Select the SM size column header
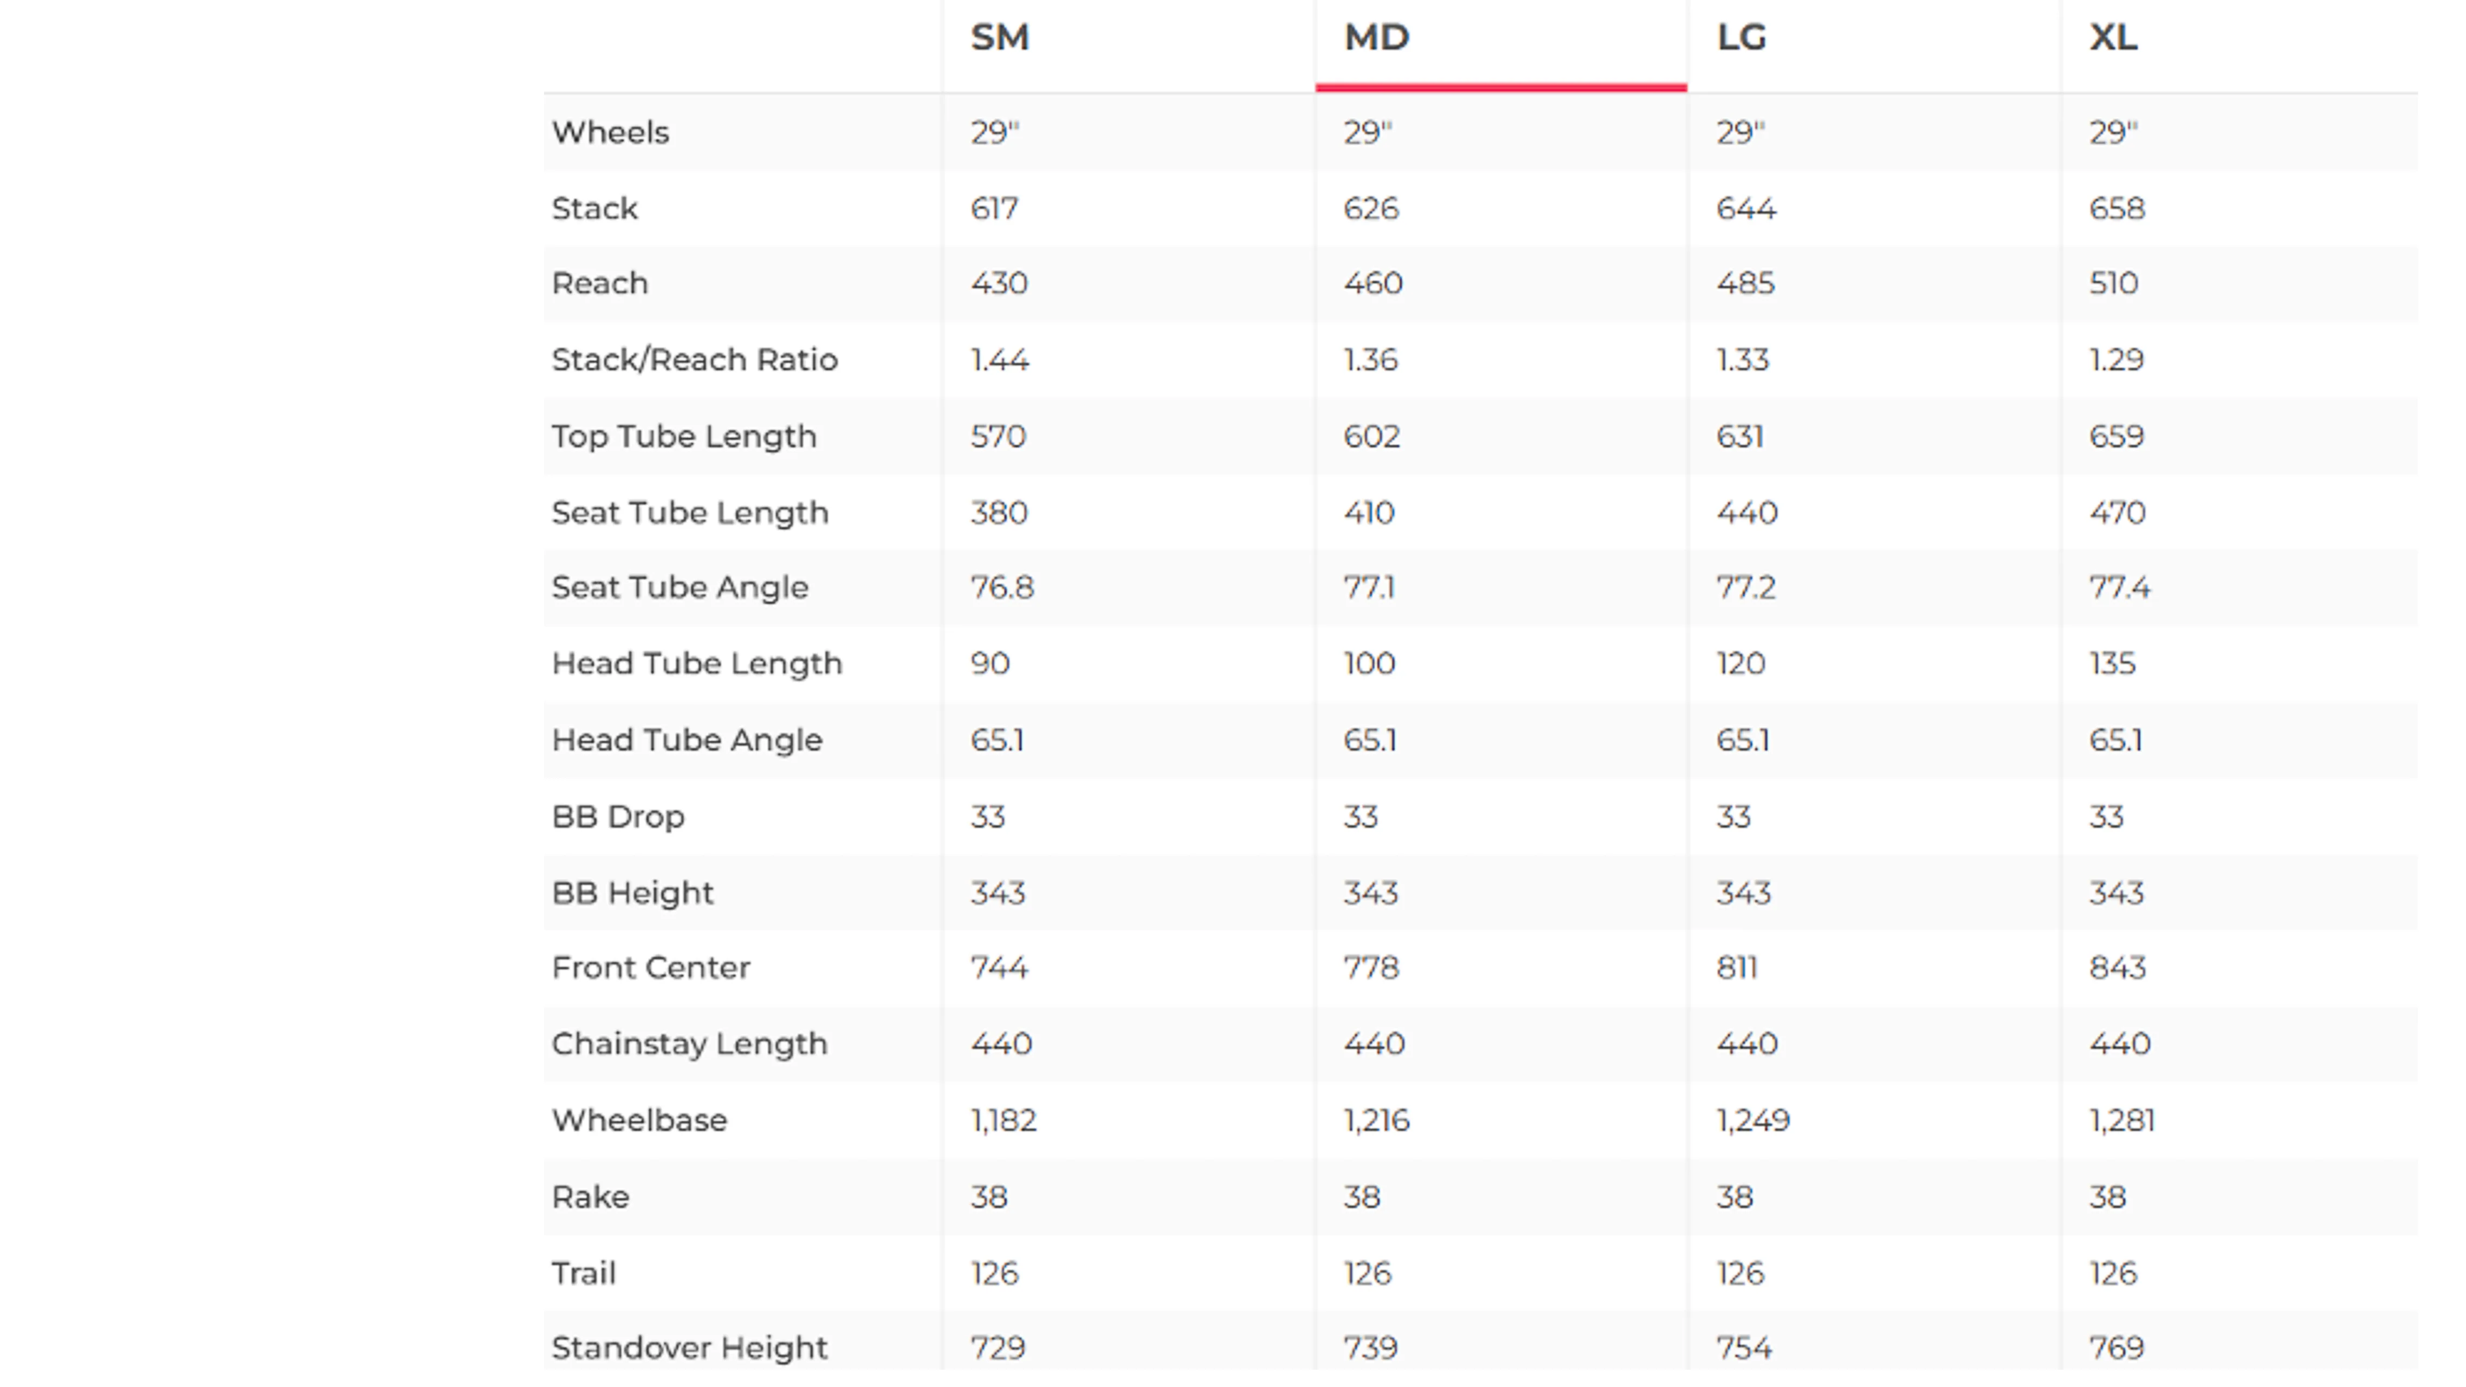 tap(999, 37)
